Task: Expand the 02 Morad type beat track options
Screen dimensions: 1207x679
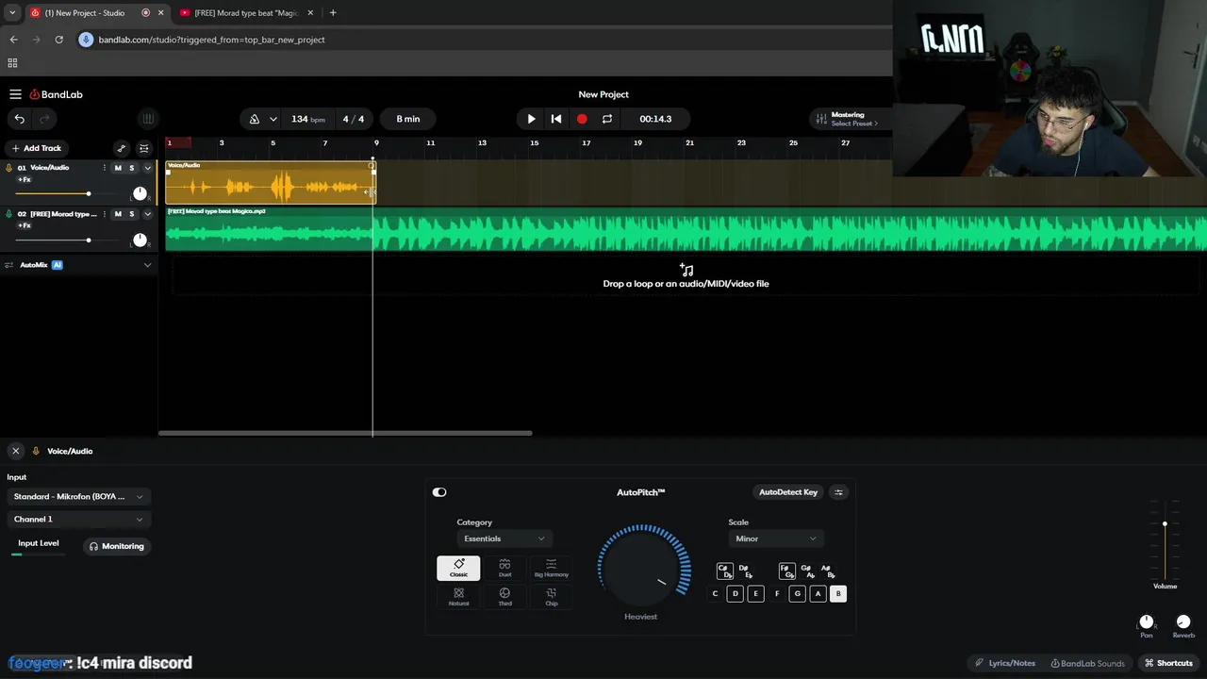Action: [x=147, y=214]
